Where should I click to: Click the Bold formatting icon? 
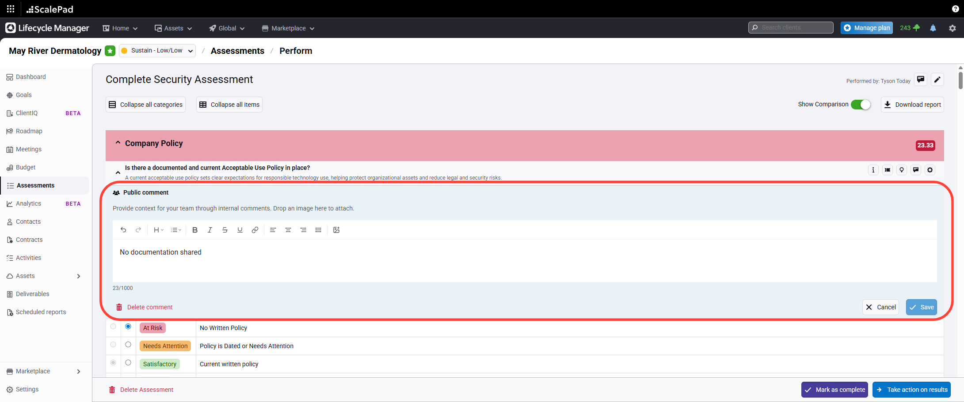pos(195,230)
